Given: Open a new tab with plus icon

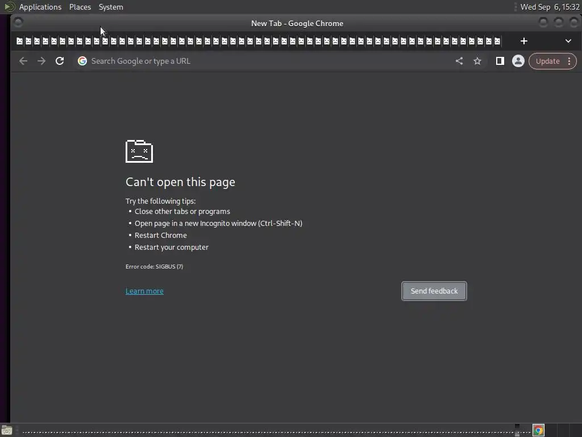Looking at the screenshot, I should [523, 41].
